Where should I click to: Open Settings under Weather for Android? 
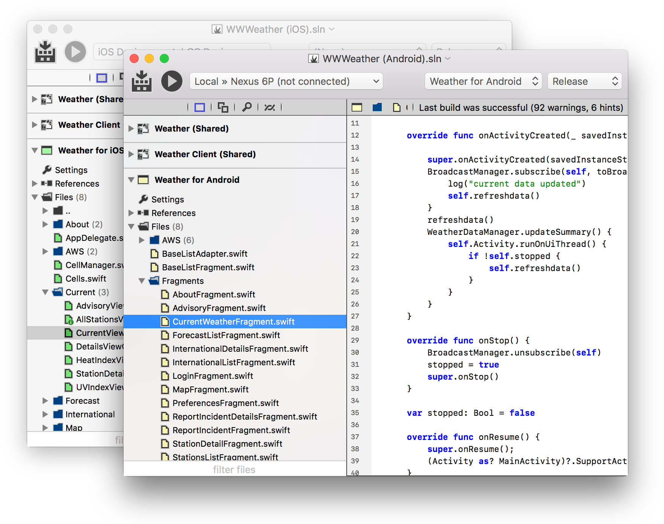(168, 199)
